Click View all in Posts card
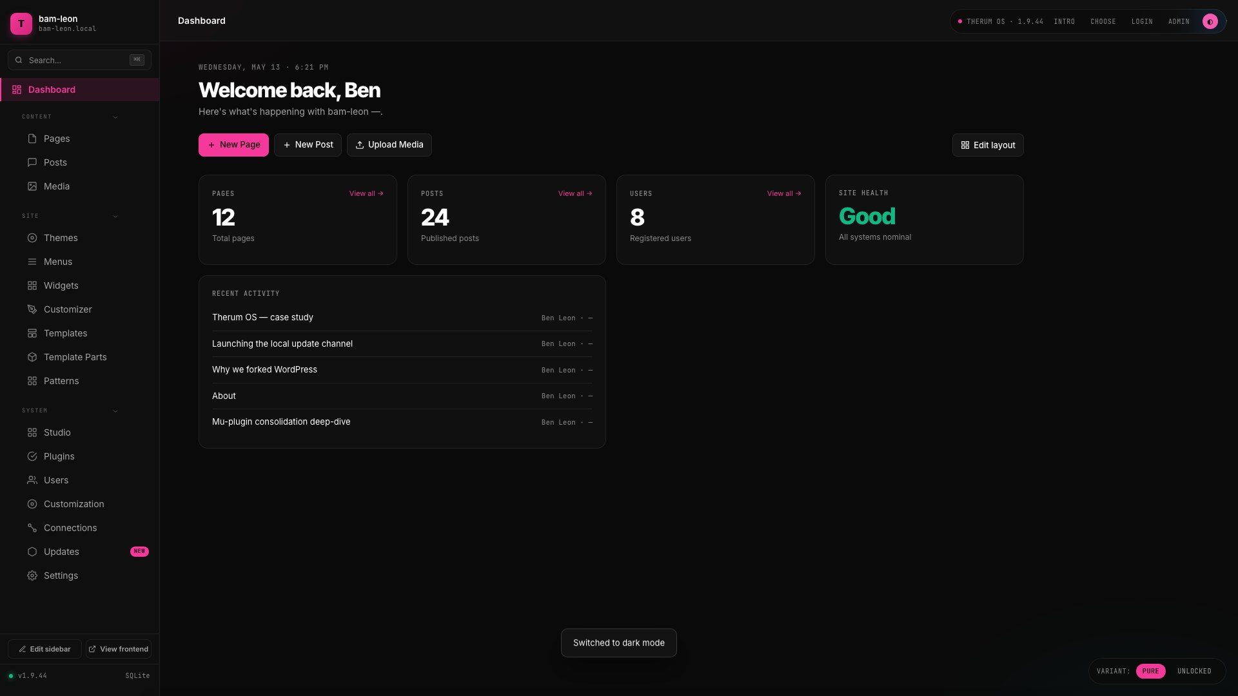Viewport: 1238px width, 696px height. 575,193
